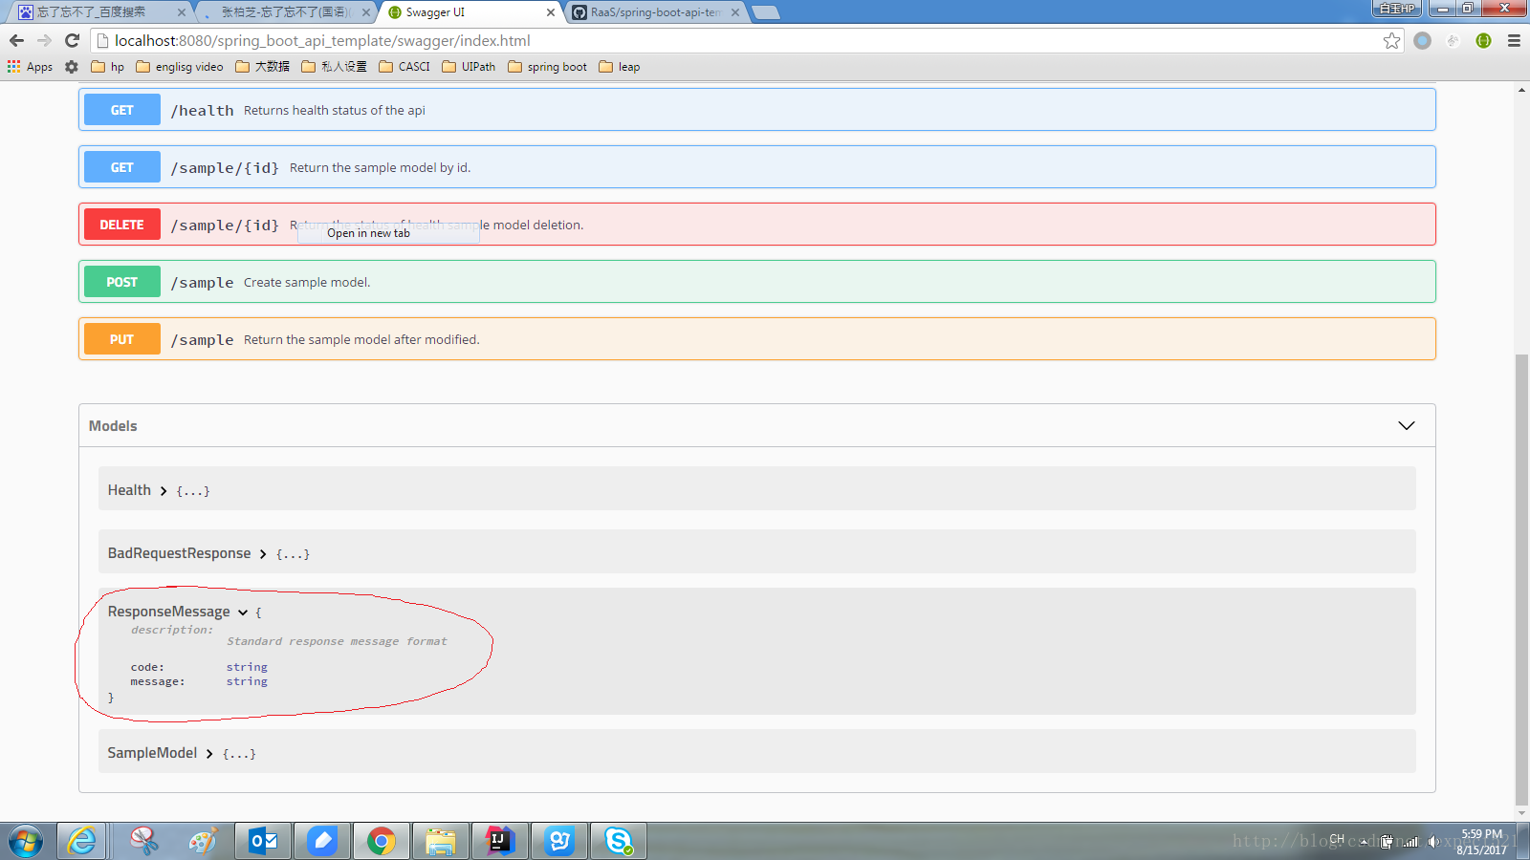1530x860 pixels.
Task: Open IntelliJ IDEA from the taskbar
Action: (x=500, y=841)
